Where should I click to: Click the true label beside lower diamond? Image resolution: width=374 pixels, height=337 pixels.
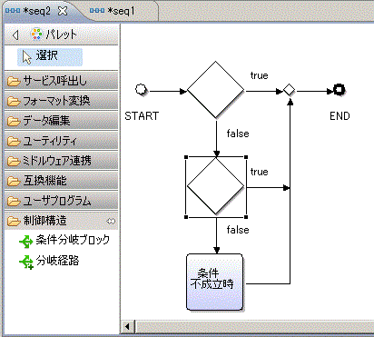pyautogui.click(x=260, y=172)
